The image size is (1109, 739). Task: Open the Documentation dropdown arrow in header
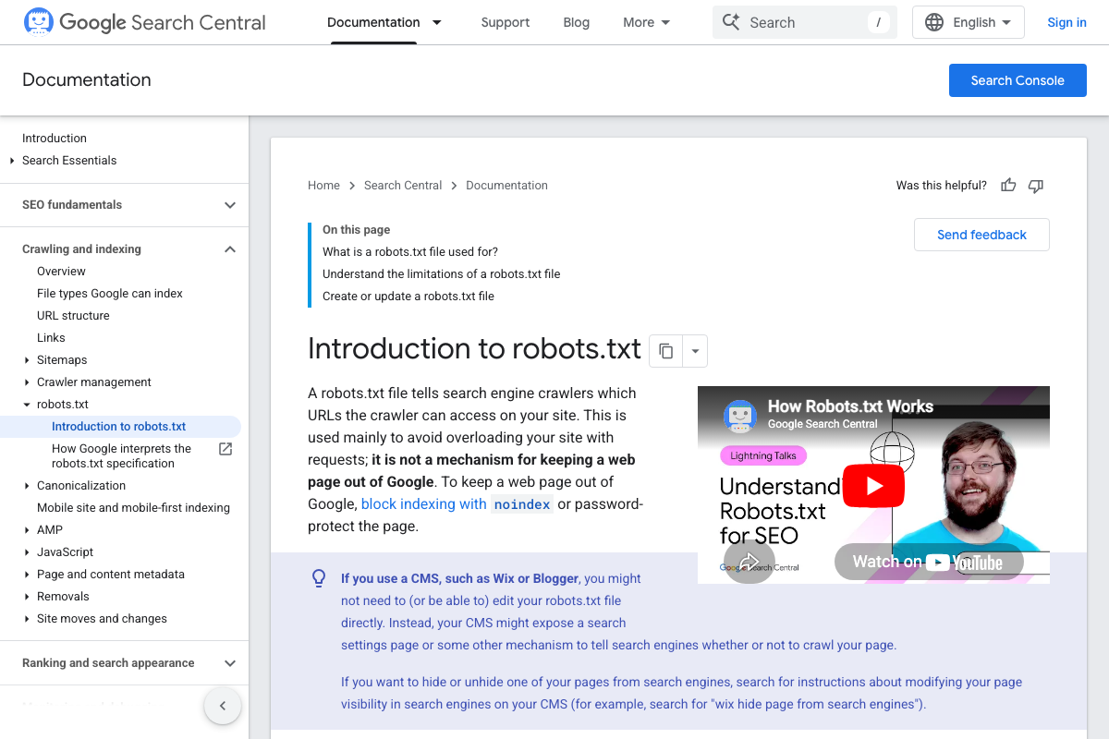point(437,22)
